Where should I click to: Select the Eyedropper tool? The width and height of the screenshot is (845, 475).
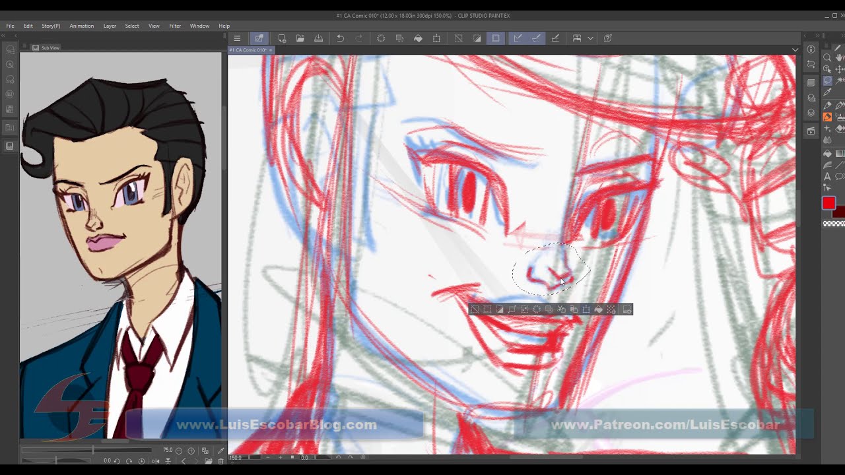tap(827, 93)
